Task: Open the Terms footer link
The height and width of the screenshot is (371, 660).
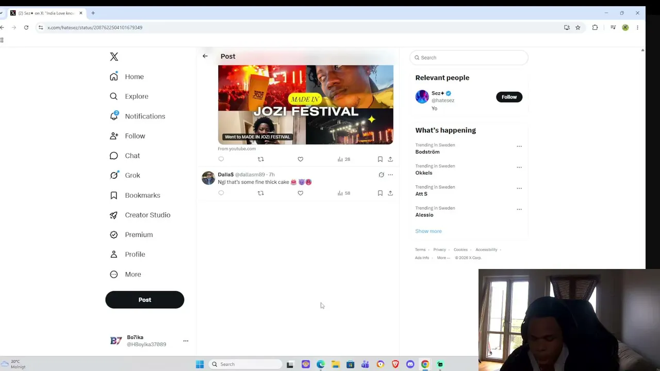Action: click(x=420, y=250)
